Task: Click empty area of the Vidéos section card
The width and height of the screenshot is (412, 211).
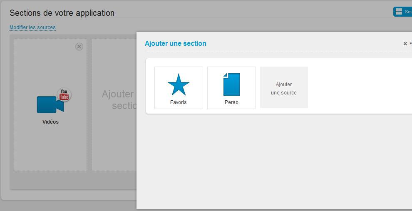Action: pos(50,150)
